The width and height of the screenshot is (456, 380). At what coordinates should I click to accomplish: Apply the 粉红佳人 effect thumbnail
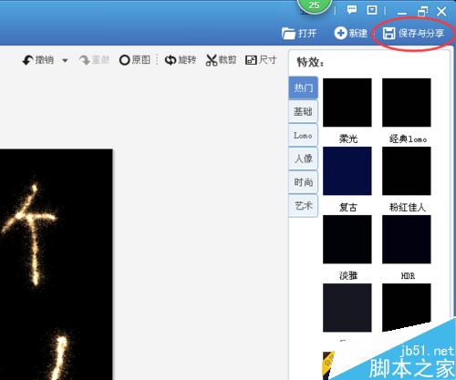(407, 170)
